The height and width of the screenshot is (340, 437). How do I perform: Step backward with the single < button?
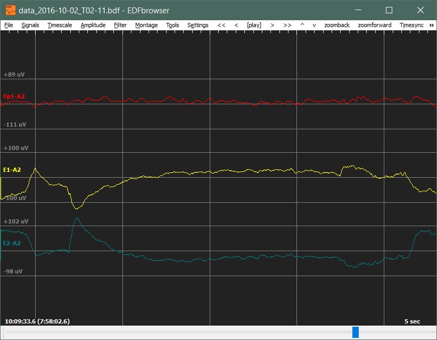(236, 25)
